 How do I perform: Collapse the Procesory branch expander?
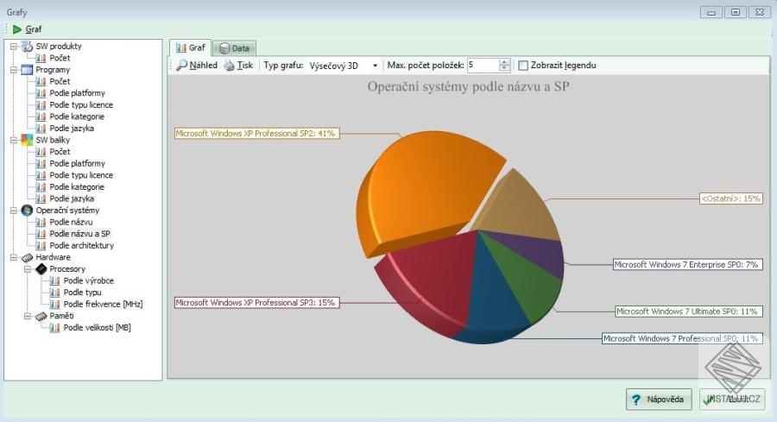click(28, 269)
